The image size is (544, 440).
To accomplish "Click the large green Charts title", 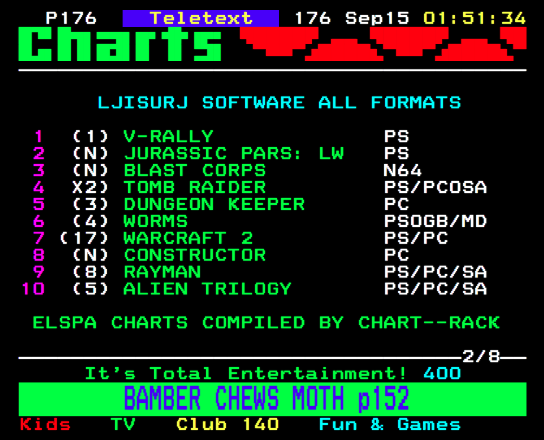I will [x=120, y=44].
